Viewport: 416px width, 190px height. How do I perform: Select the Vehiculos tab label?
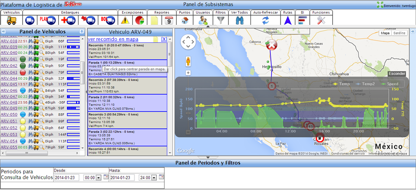tap(12, 12)
